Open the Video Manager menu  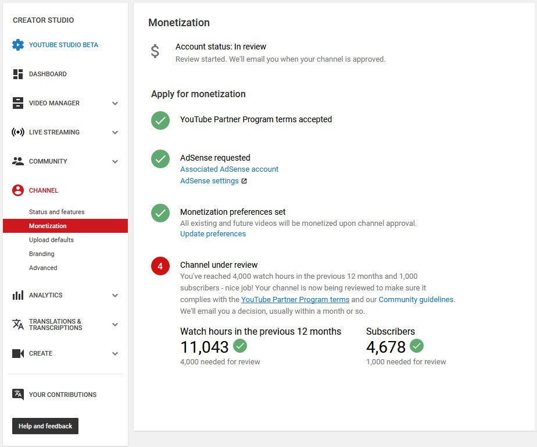click(54, 103)
